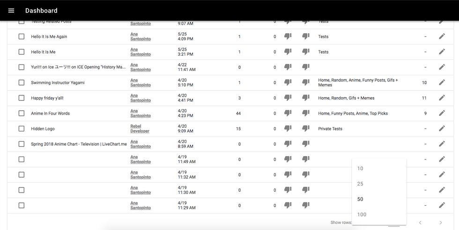Viewport: 459px width, 230px height.
Task: Check the box for Yuri!!! on Ice post
Action: (22, 67)
